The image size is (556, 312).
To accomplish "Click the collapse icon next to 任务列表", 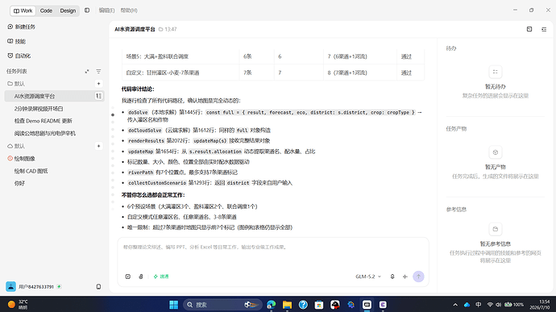I will (x=87, y=71).
